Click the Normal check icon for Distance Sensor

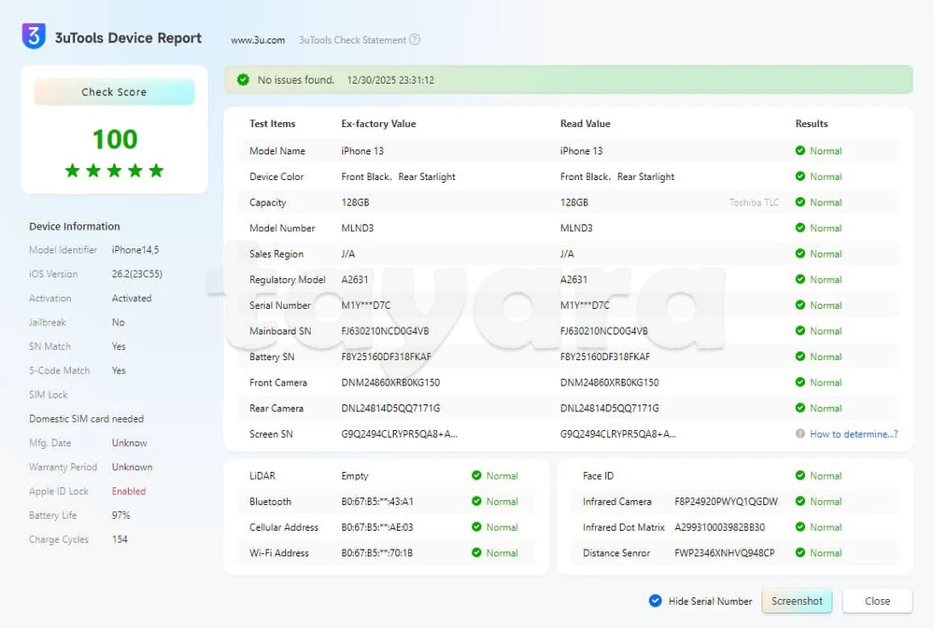click(x=800, y=552)
